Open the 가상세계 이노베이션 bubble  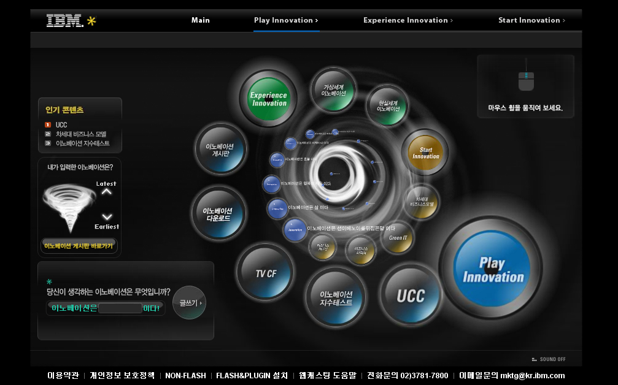[x=333, y=90]
